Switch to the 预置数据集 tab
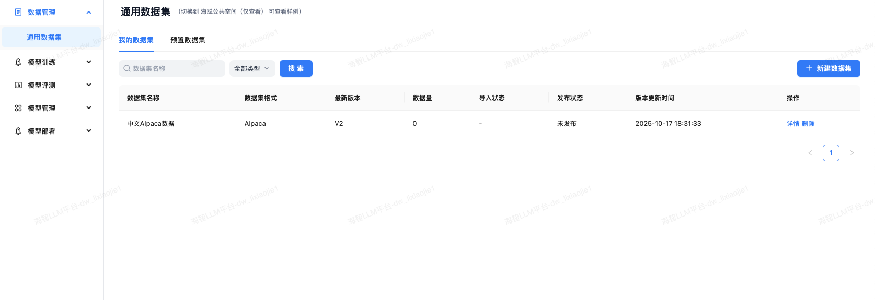875x300 pixels. pyautogui.click(x=188, y=40)
